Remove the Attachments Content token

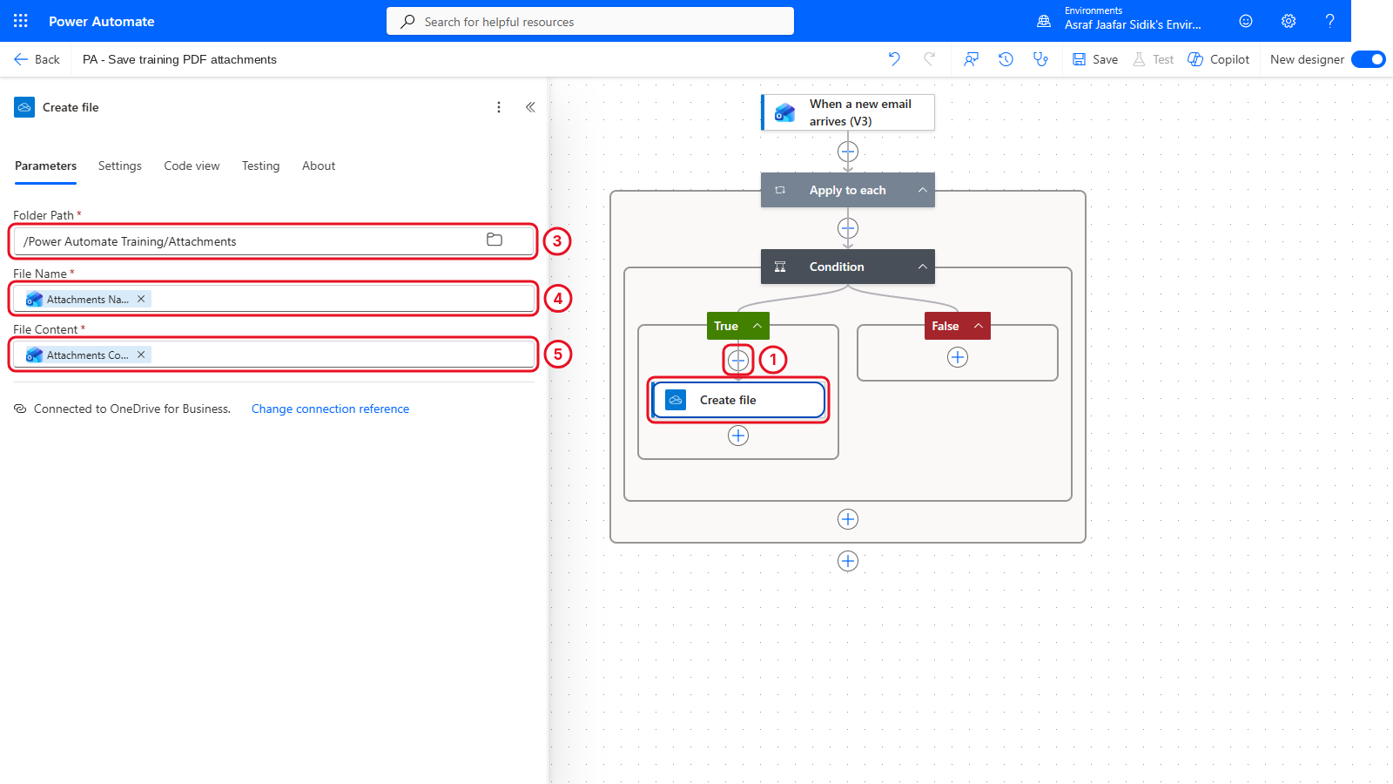pyautogui.click(x=141, y=355)
